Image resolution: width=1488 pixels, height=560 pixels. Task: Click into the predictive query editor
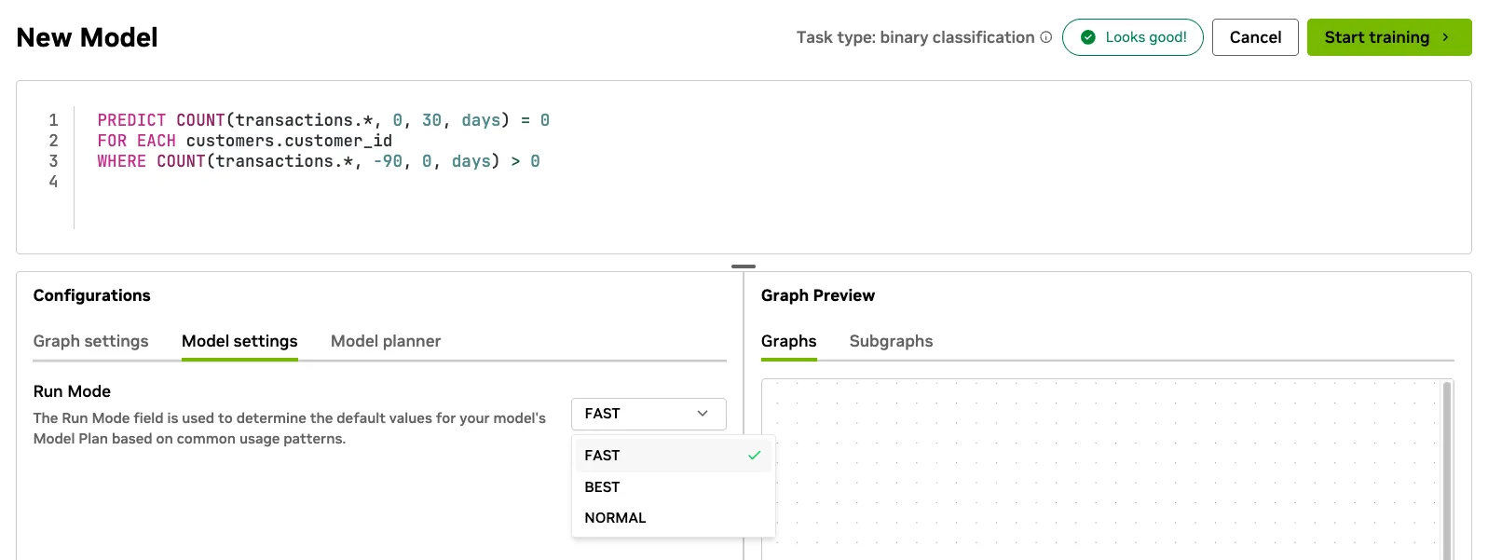pyautogui.click(x=744, y=168)
